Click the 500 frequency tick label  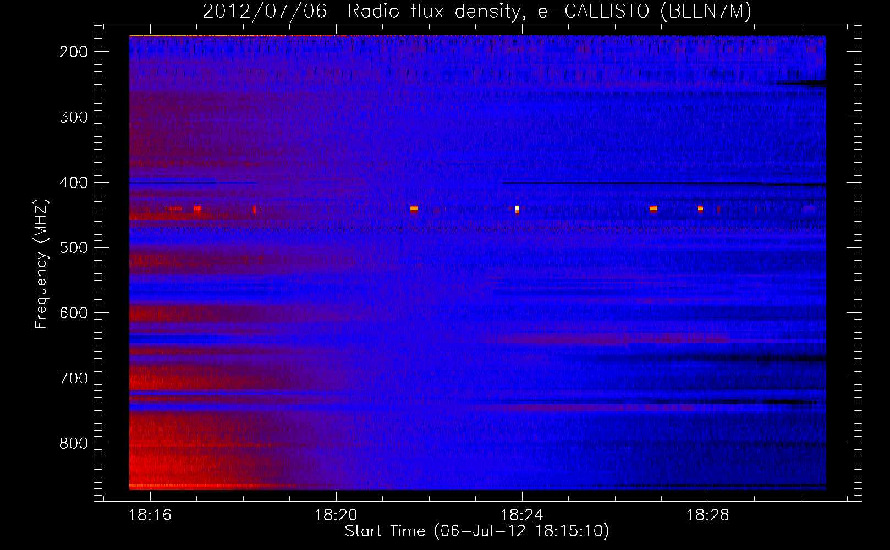pyautogui.click(x=74, y=248)
